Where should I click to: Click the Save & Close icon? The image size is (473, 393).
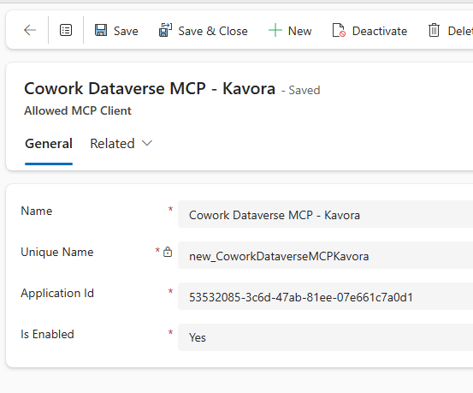click(165, 30)
